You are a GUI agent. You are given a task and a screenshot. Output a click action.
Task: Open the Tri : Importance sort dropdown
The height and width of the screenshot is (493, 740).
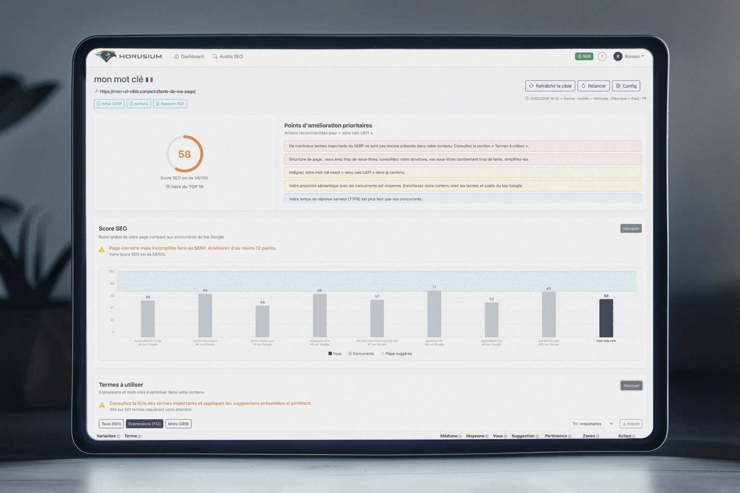[592, 424]
